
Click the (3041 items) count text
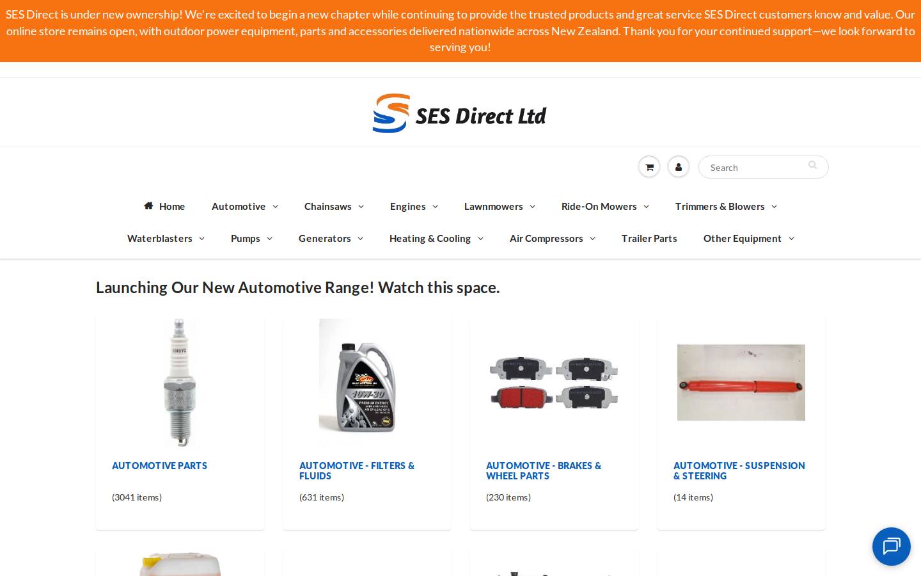pyautogui.click(x=137, y=497)
